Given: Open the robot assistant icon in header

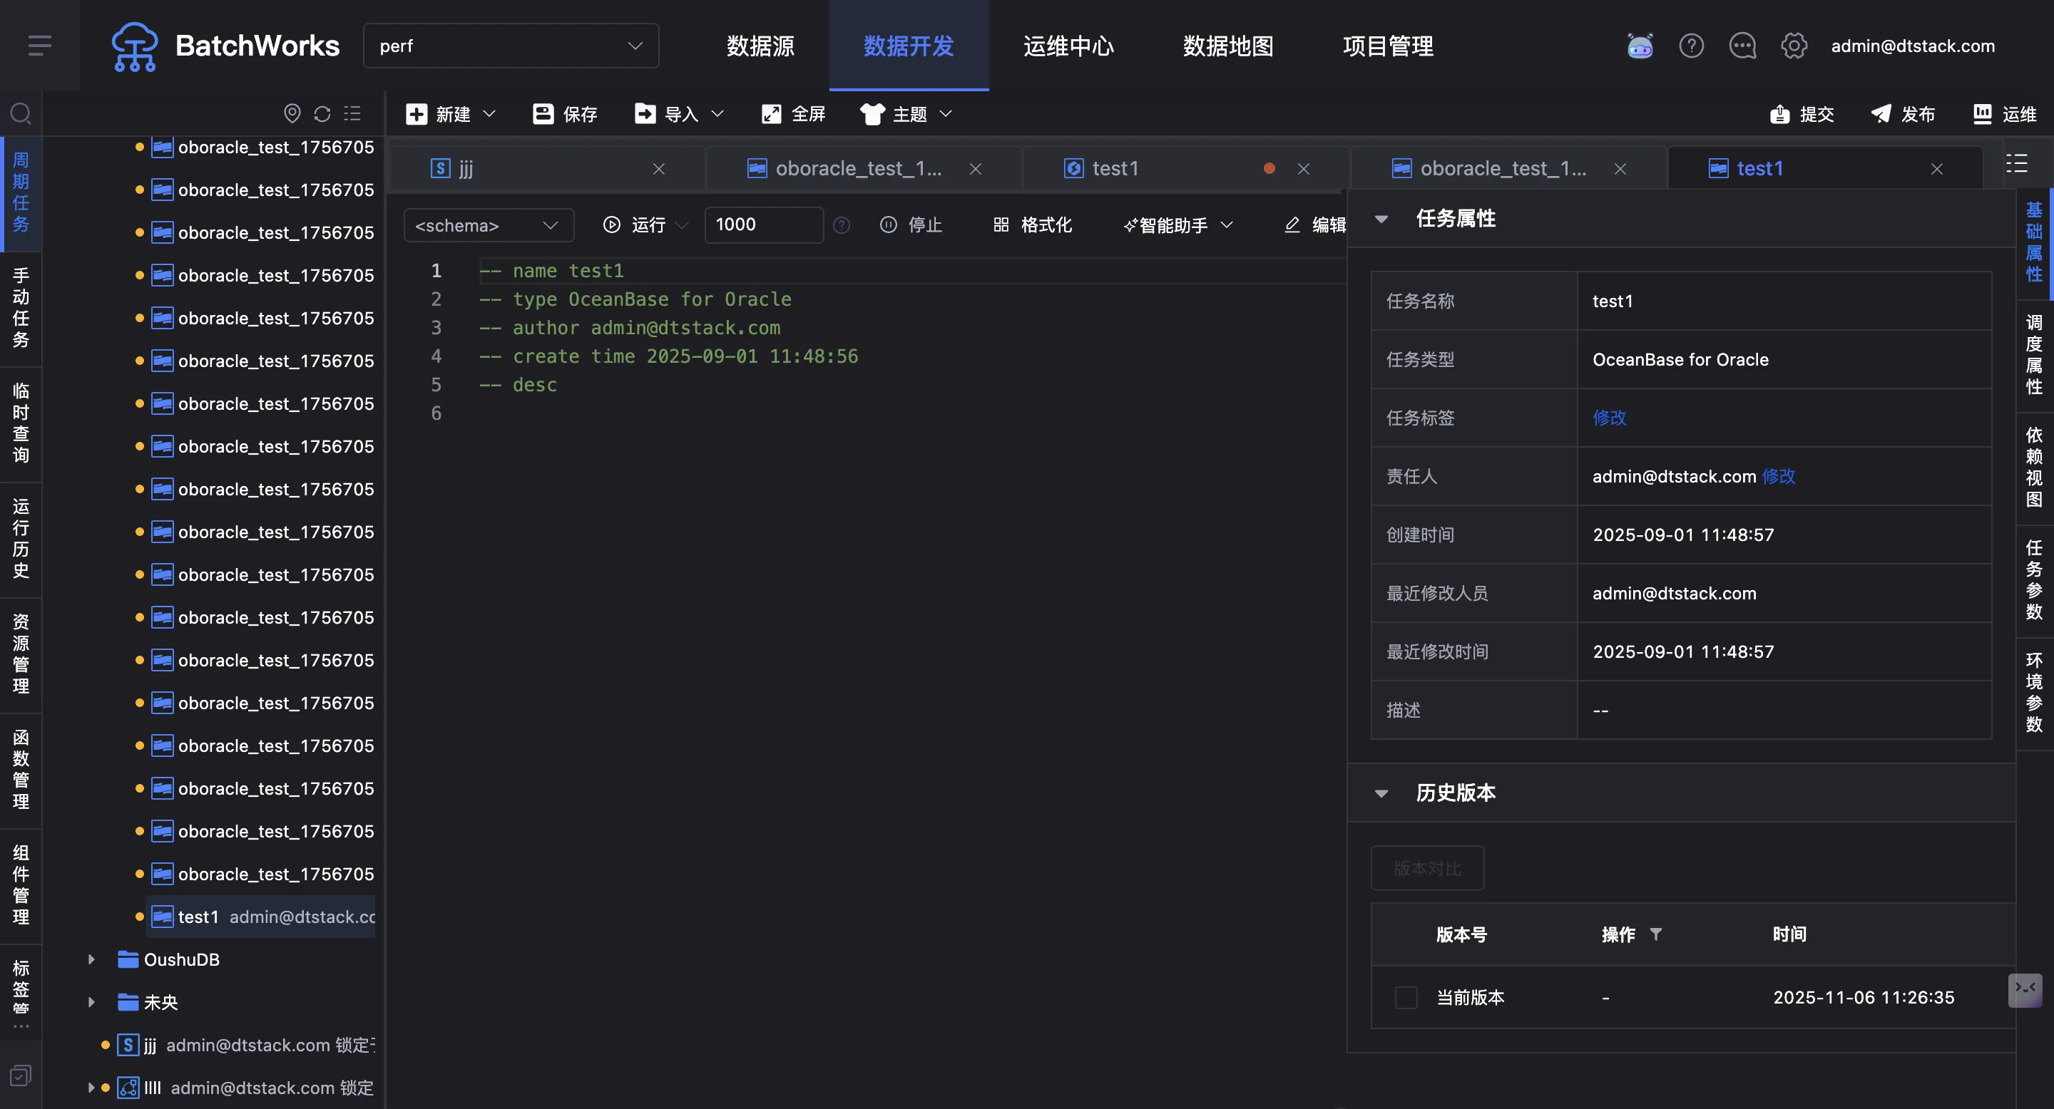Looking at the screenshot, I should 1640,46.
